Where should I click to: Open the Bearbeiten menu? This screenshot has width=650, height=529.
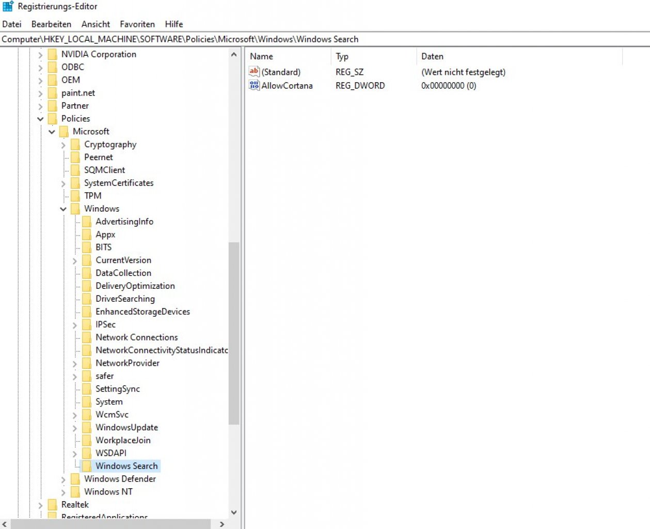click(51, 24)
